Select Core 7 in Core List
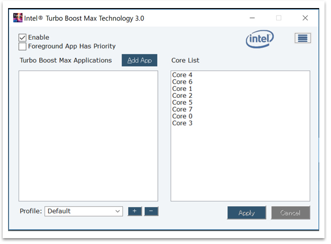The width and height of the screenshot is (331, 244). (182, 109)
